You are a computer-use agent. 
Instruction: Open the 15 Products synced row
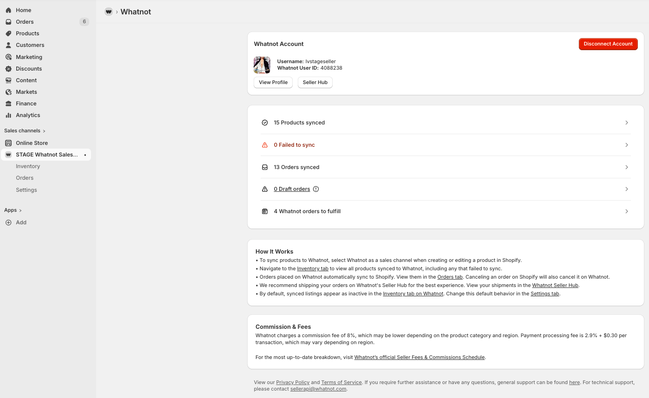[445, 123]
